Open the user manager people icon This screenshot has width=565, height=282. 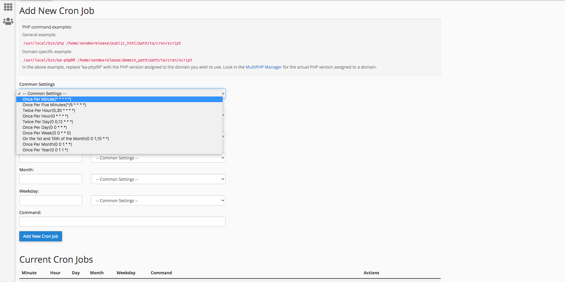[8, 21]
